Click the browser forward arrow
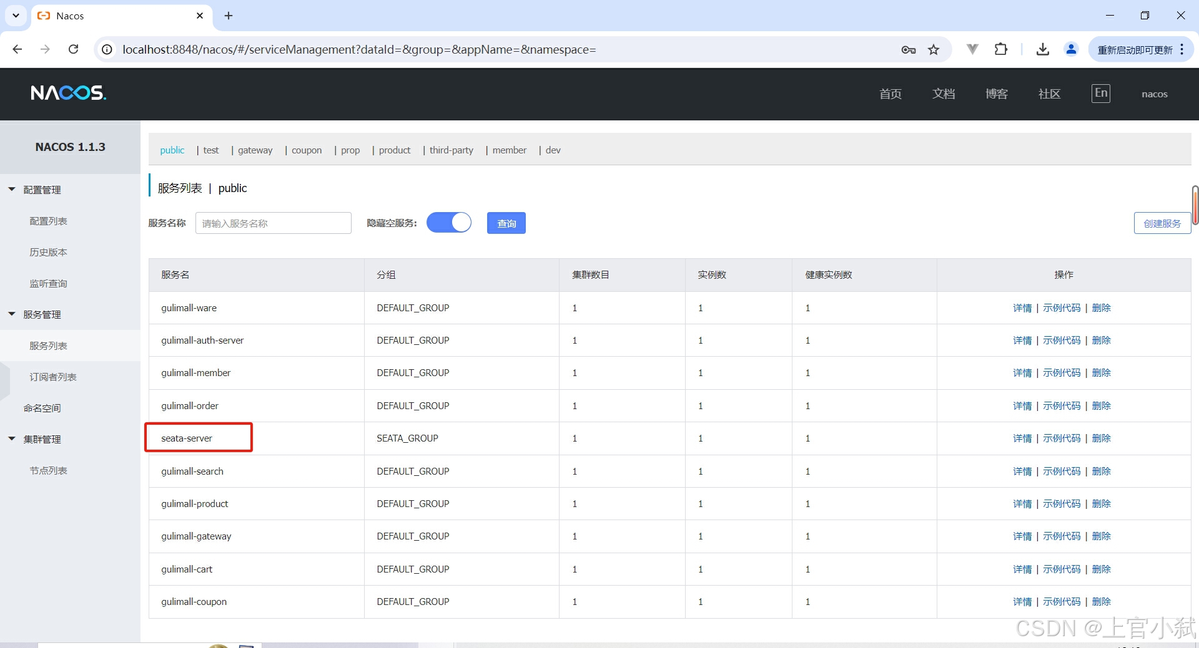 click(x=45, y=49)
